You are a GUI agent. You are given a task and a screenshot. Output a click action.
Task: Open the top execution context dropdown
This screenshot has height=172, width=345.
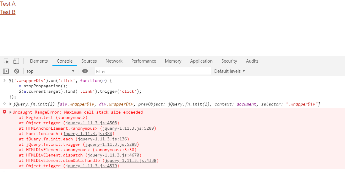coord(50,71)
